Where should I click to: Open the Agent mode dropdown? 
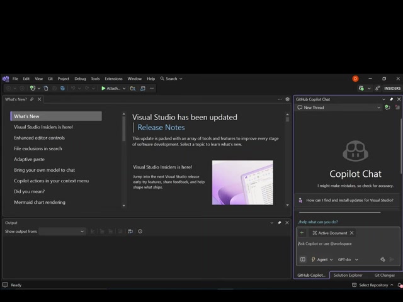coord(322,260)
